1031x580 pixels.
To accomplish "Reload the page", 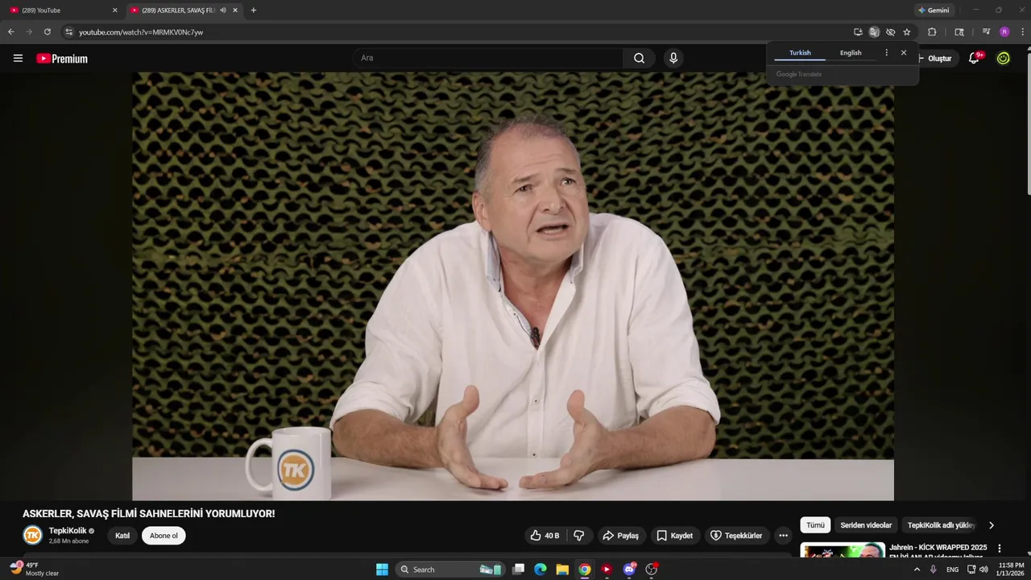I will click(48, 32).
